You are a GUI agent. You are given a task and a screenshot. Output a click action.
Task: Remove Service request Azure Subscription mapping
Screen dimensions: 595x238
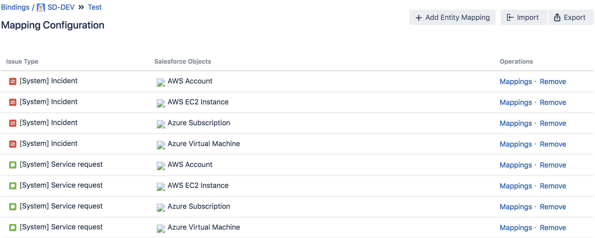[553, 207]
